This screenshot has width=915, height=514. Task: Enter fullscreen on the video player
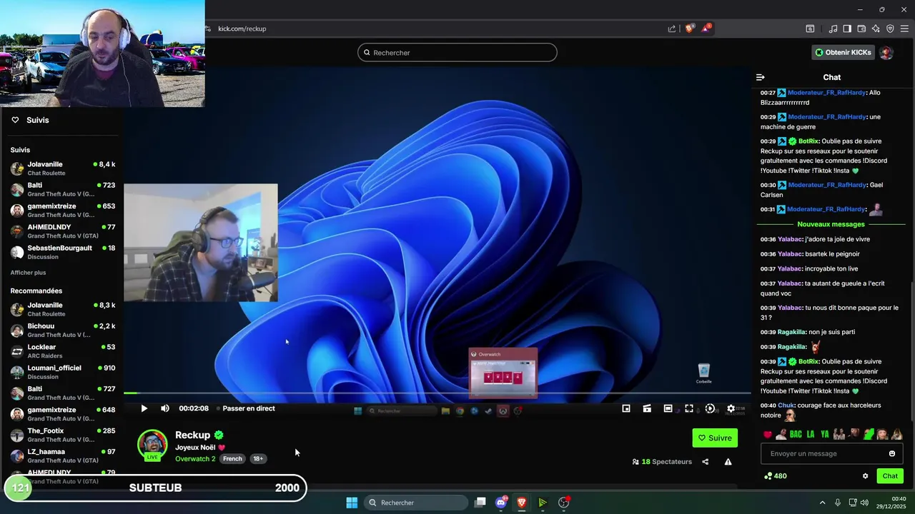click(x=689, y=408)
